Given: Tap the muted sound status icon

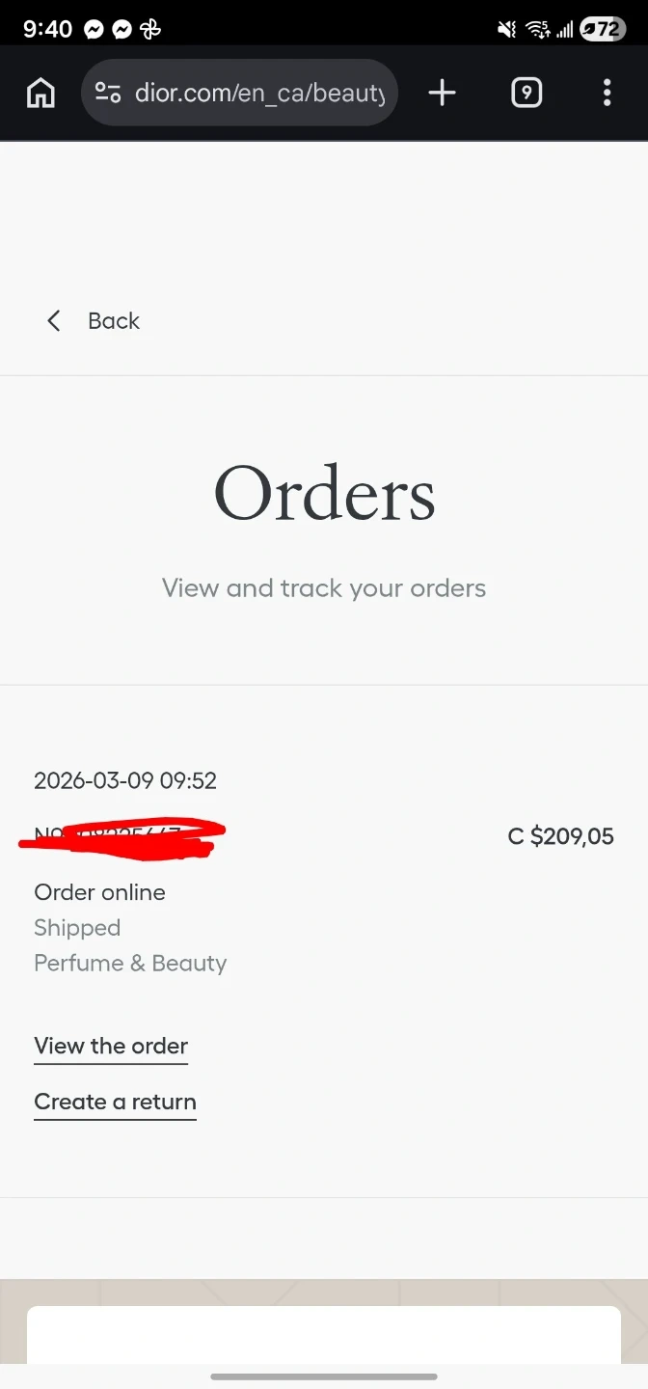Looking at the screenshot, I should click(506, 30).
